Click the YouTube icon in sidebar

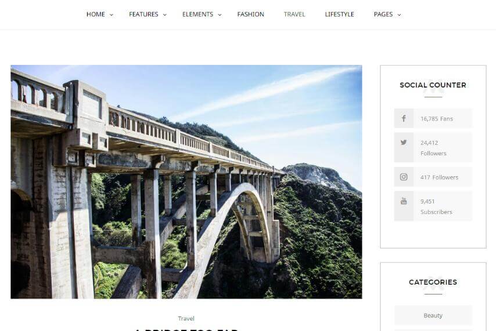404,201
